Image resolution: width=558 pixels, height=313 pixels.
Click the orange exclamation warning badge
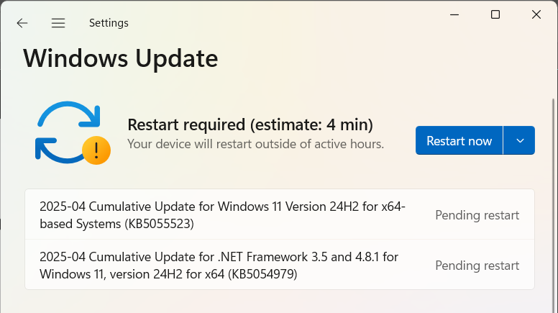point(96,150)
